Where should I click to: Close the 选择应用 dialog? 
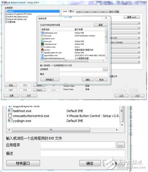coord(106,18)
